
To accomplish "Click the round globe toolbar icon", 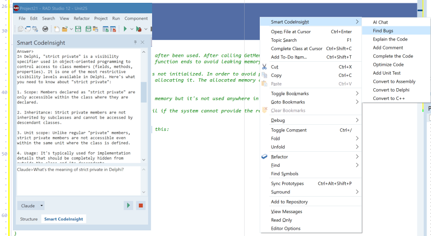I will [x=45, y=29].
